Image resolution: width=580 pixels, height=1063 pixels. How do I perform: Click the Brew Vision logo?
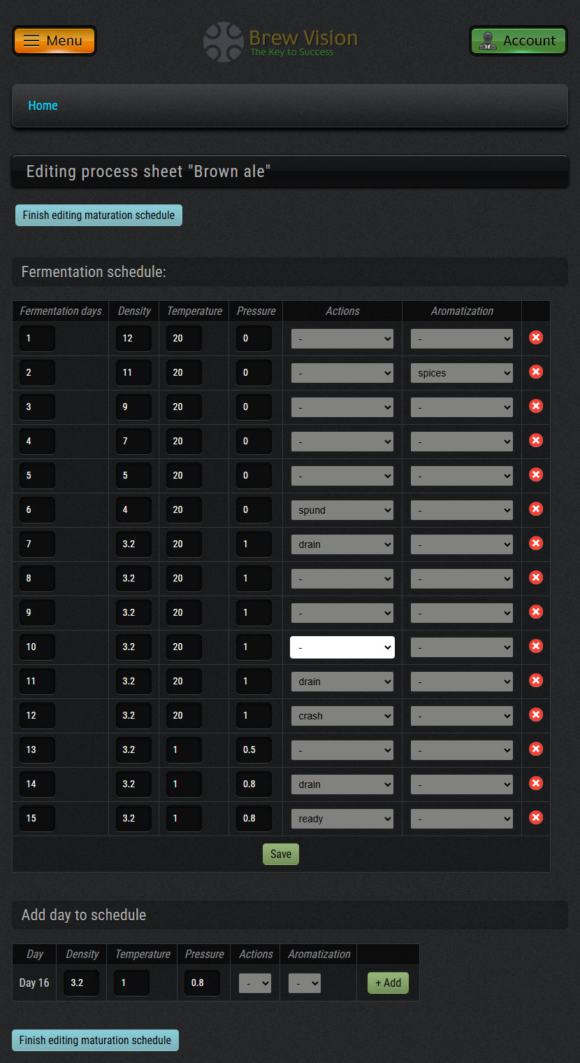(281, 41)
